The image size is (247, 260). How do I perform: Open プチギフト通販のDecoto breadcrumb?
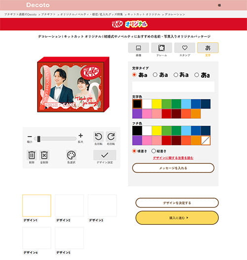coord(20,14)
